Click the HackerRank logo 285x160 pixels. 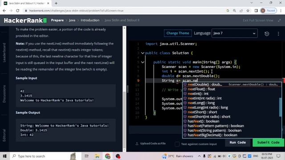(x=25, y=20)
